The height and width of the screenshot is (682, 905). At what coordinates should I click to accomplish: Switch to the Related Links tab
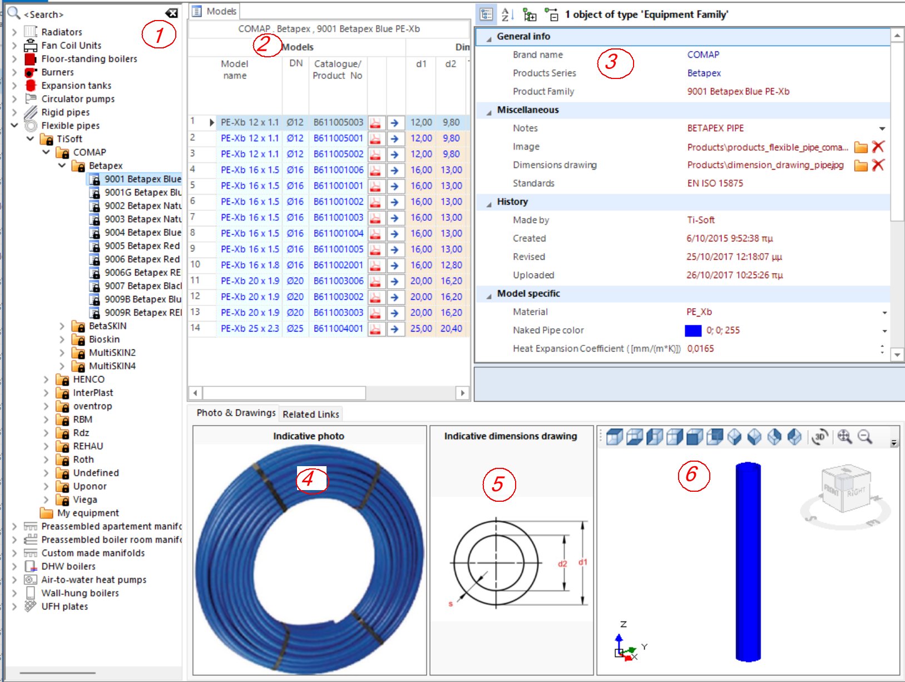310,414
